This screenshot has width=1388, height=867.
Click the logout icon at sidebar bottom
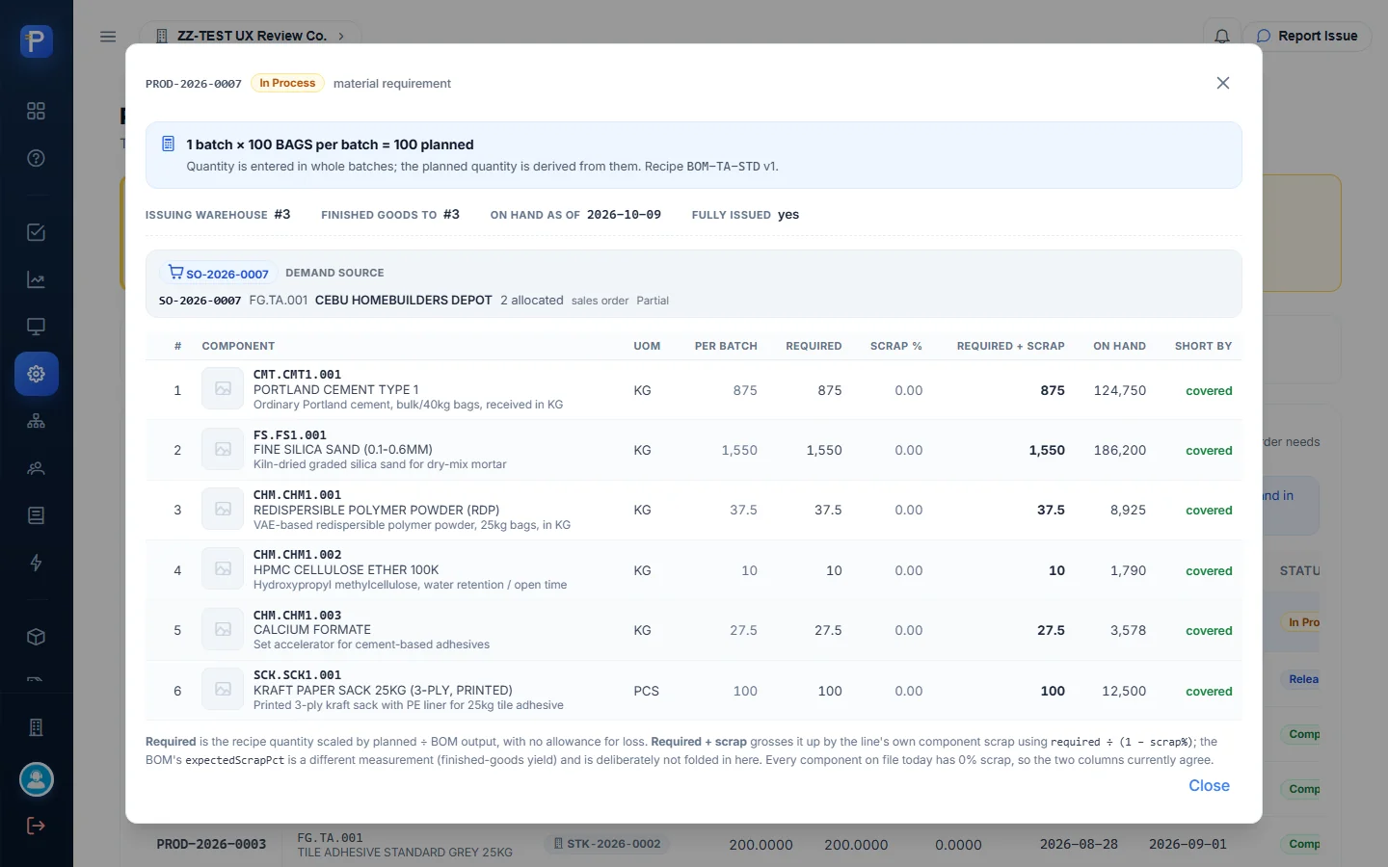click(x=36, y=826)
